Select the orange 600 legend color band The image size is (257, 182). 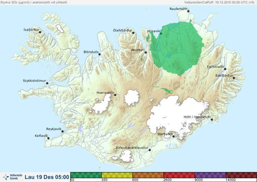[148, 175]
